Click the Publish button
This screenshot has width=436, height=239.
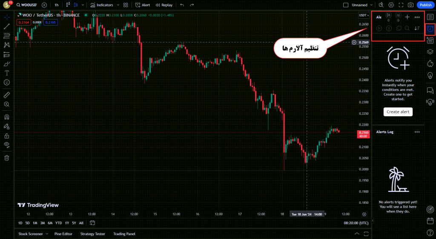pos(426,5)
